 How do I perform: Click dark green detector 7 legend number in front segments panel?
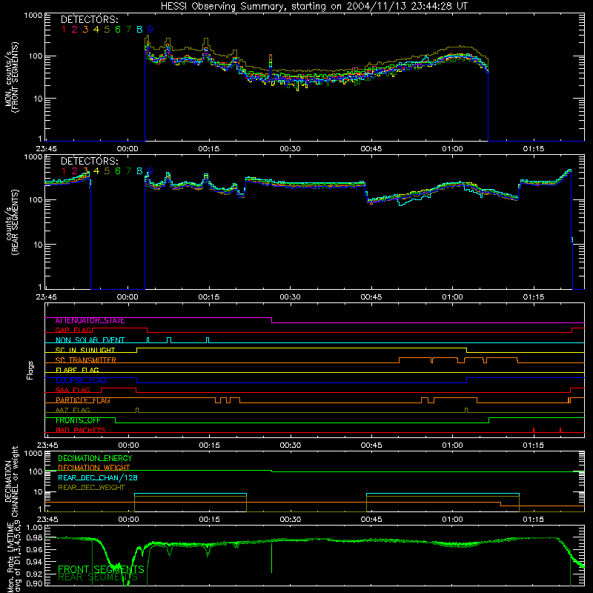click(x=128, y=30)
